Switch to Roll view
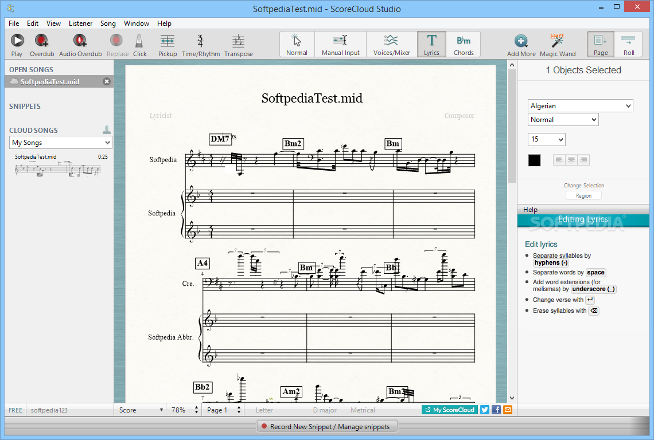The image size is (654, 440). click(629, 44)
